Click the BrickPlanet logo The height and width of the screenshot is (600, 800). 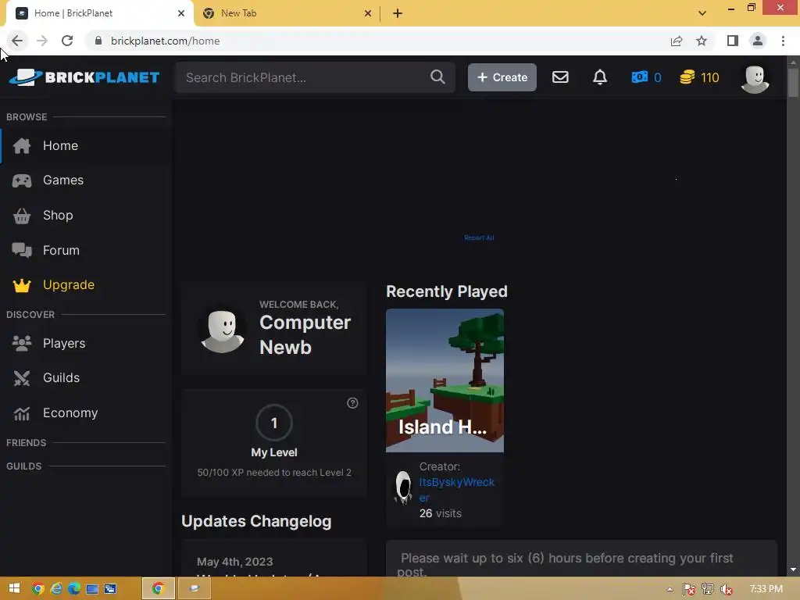[84, 77]
